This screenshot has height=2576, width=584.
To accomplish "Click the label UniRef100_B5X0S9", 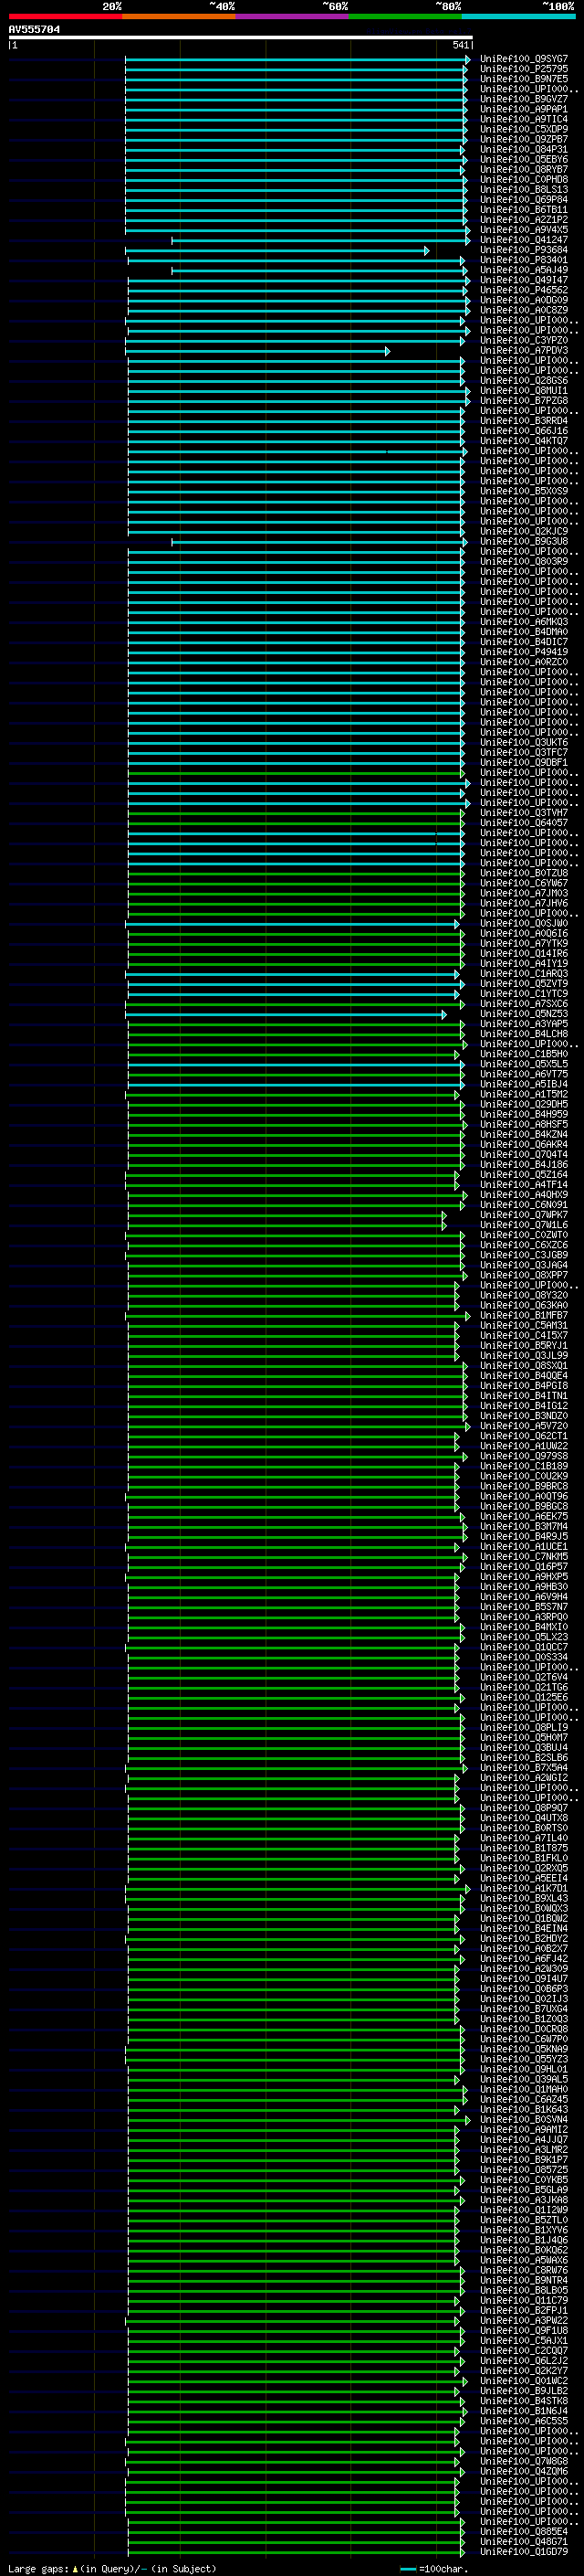I will point(524,491).
